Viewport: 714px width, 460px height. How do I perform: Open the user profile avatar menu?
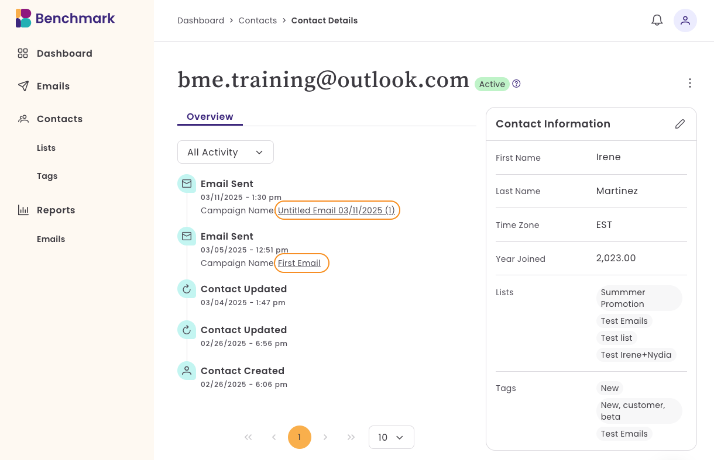click(685, 20)
